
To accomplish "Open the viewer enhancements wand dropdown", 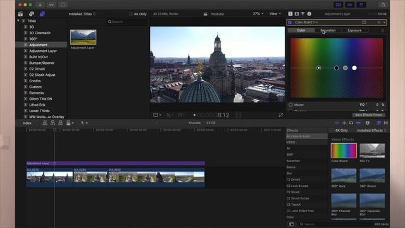I will tap(170, 115).
